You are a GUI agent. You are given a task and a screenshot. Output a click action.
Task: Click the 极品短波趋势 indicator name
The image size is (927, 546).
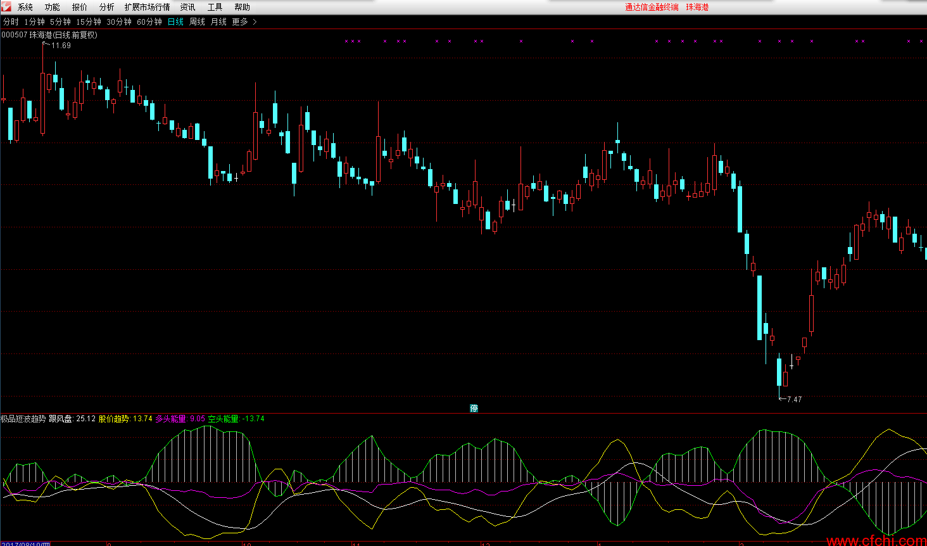[23, 419]
